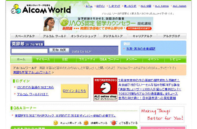197x129 pixels.
Task: Click the Alcom World logo
Action: point(41,9)
